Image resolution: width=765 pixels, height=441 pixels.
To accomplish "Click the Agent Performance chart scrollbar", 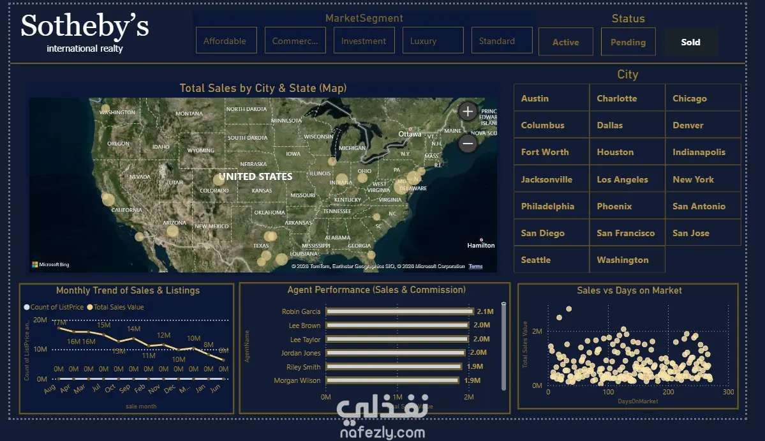I will (503, 347).
